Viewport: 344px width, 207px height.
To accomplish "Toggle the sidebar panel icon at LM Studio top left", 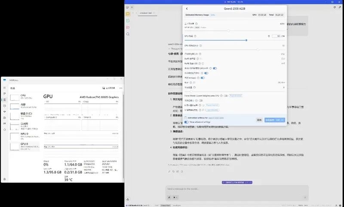I will [x=127, y=7].
